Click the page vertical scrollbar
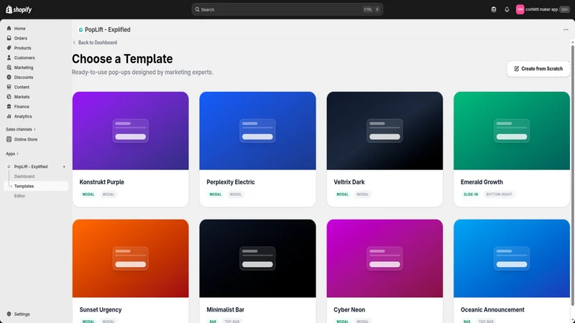 point(572,175)
